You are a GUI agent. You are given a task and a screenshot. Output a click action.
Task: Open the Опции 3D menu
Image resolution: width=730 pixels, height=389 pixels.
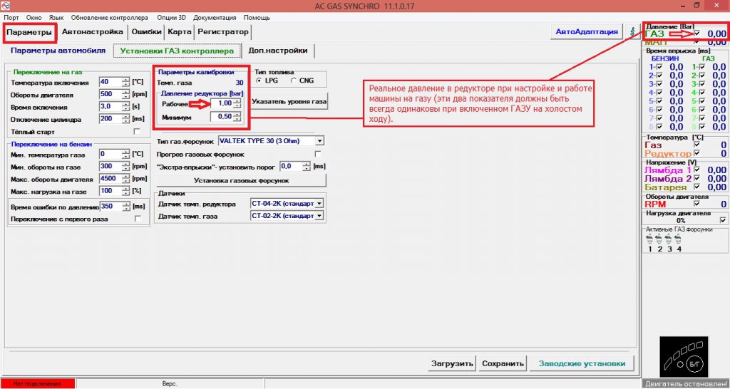(171, 18)
